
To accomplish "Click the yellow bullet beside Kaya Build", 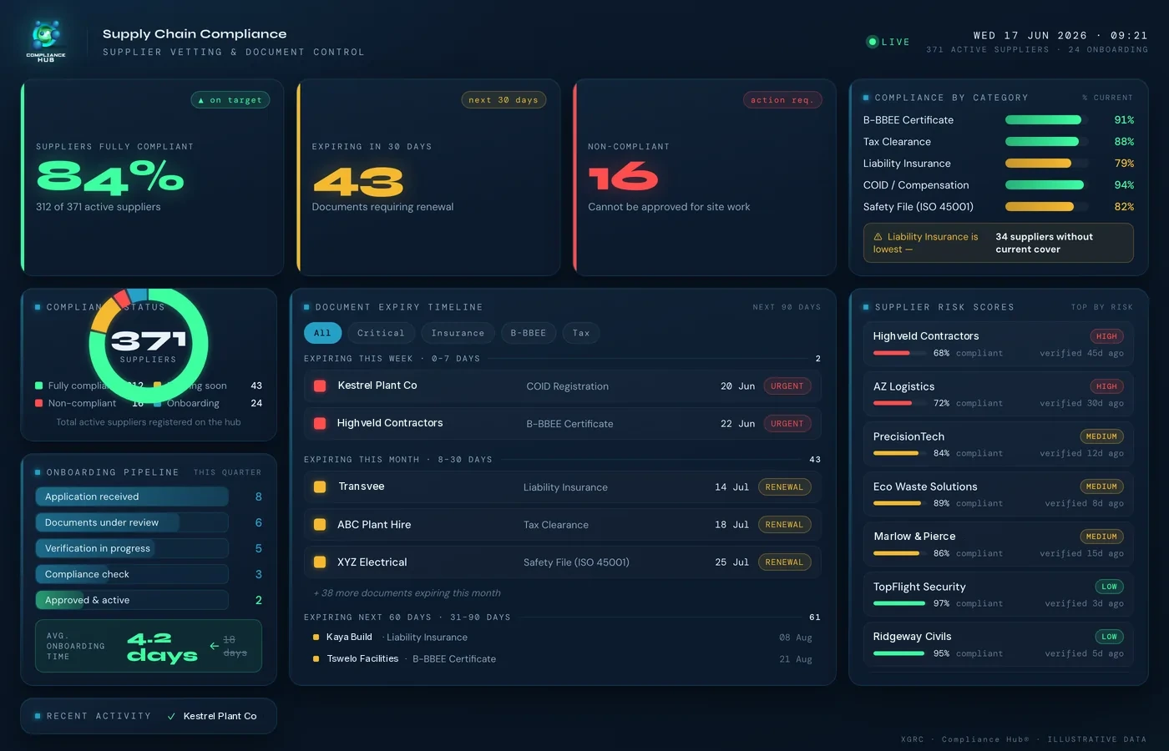I will (316, 638).
